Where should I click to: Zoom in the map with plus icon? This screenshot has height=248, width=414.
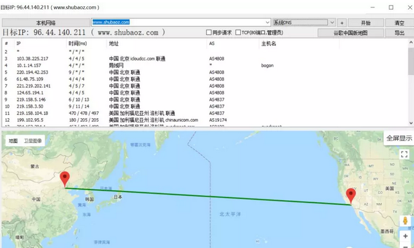tap(405, 236)
